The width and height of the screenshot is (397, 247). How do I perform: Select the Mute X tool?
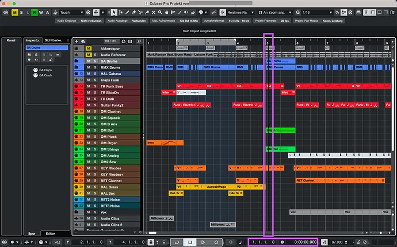(154, 13)
